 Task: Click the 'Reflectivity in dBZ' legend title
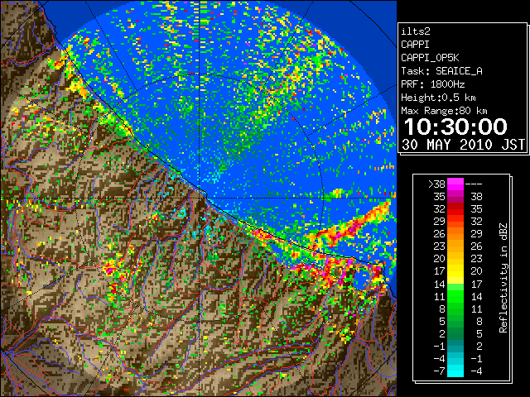[503, 278]
